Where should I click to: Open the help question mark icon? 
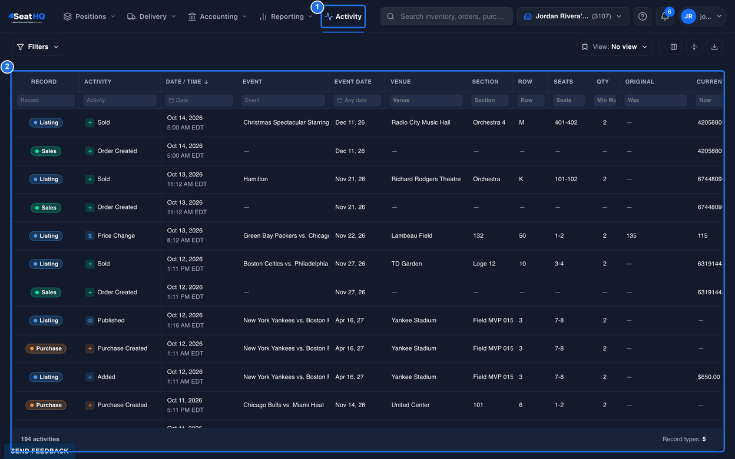(x=643, y=16)
